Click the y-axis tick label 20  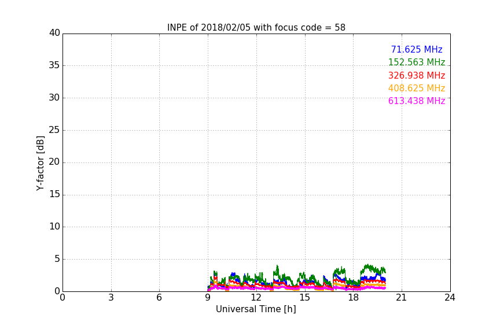pos(54,162)
